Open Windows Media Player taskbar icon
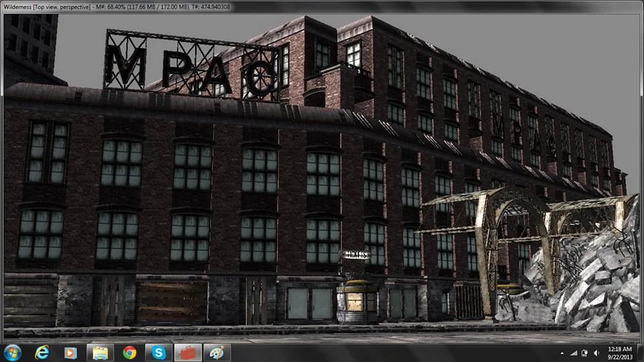 pos(70,353)
